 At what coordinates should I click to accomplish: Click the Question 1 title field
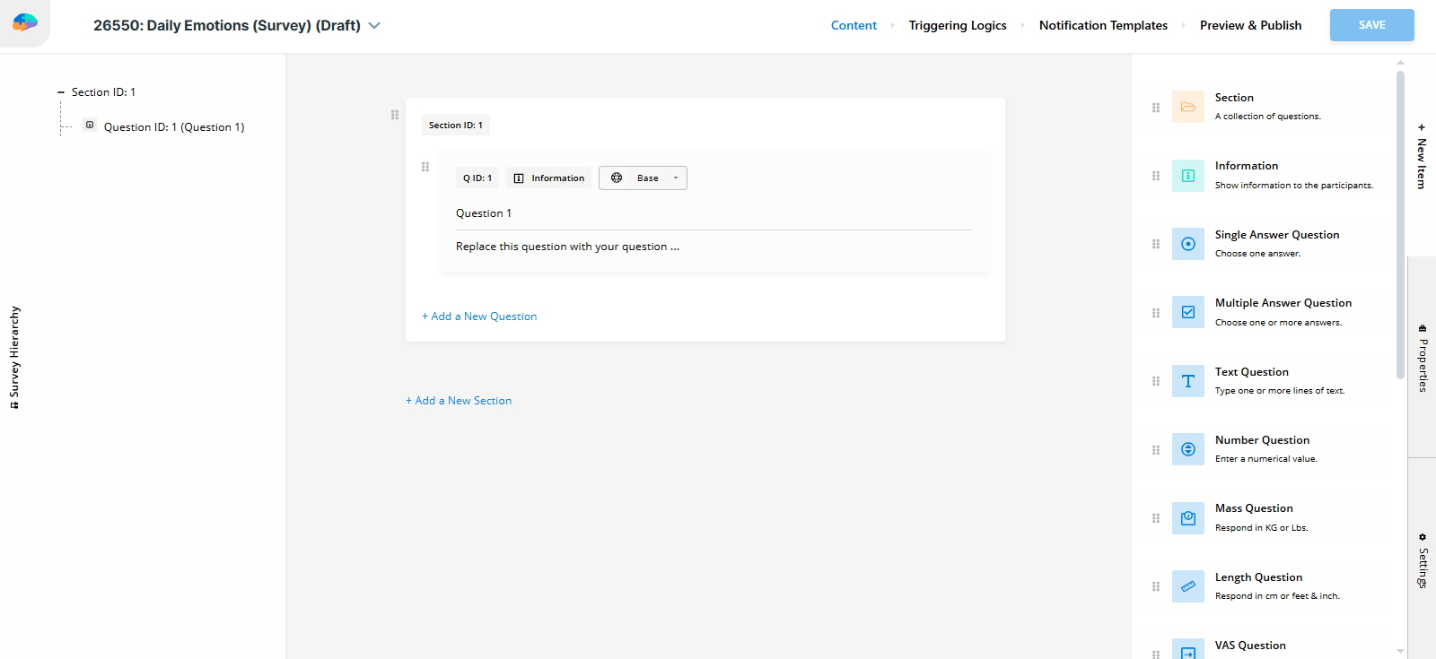tap(714, 213)
